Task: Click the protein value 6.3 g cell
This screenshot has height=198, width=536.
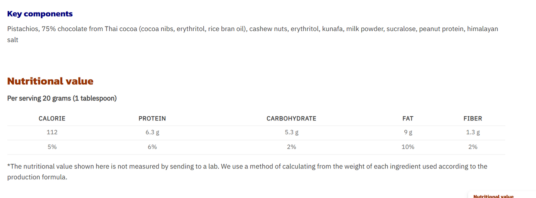Action: tap(152, 132)
